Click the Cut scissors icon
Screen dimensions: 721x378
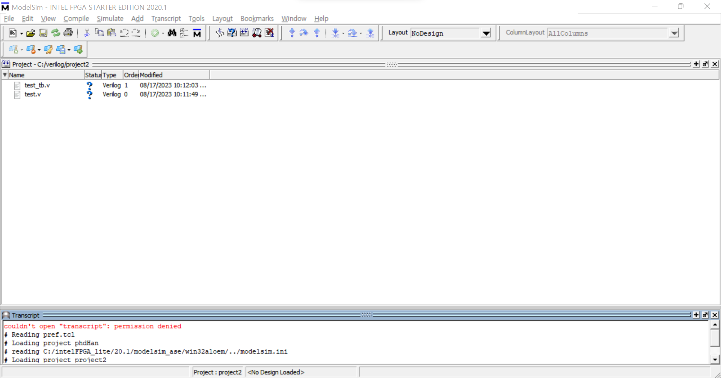[87, 33]
